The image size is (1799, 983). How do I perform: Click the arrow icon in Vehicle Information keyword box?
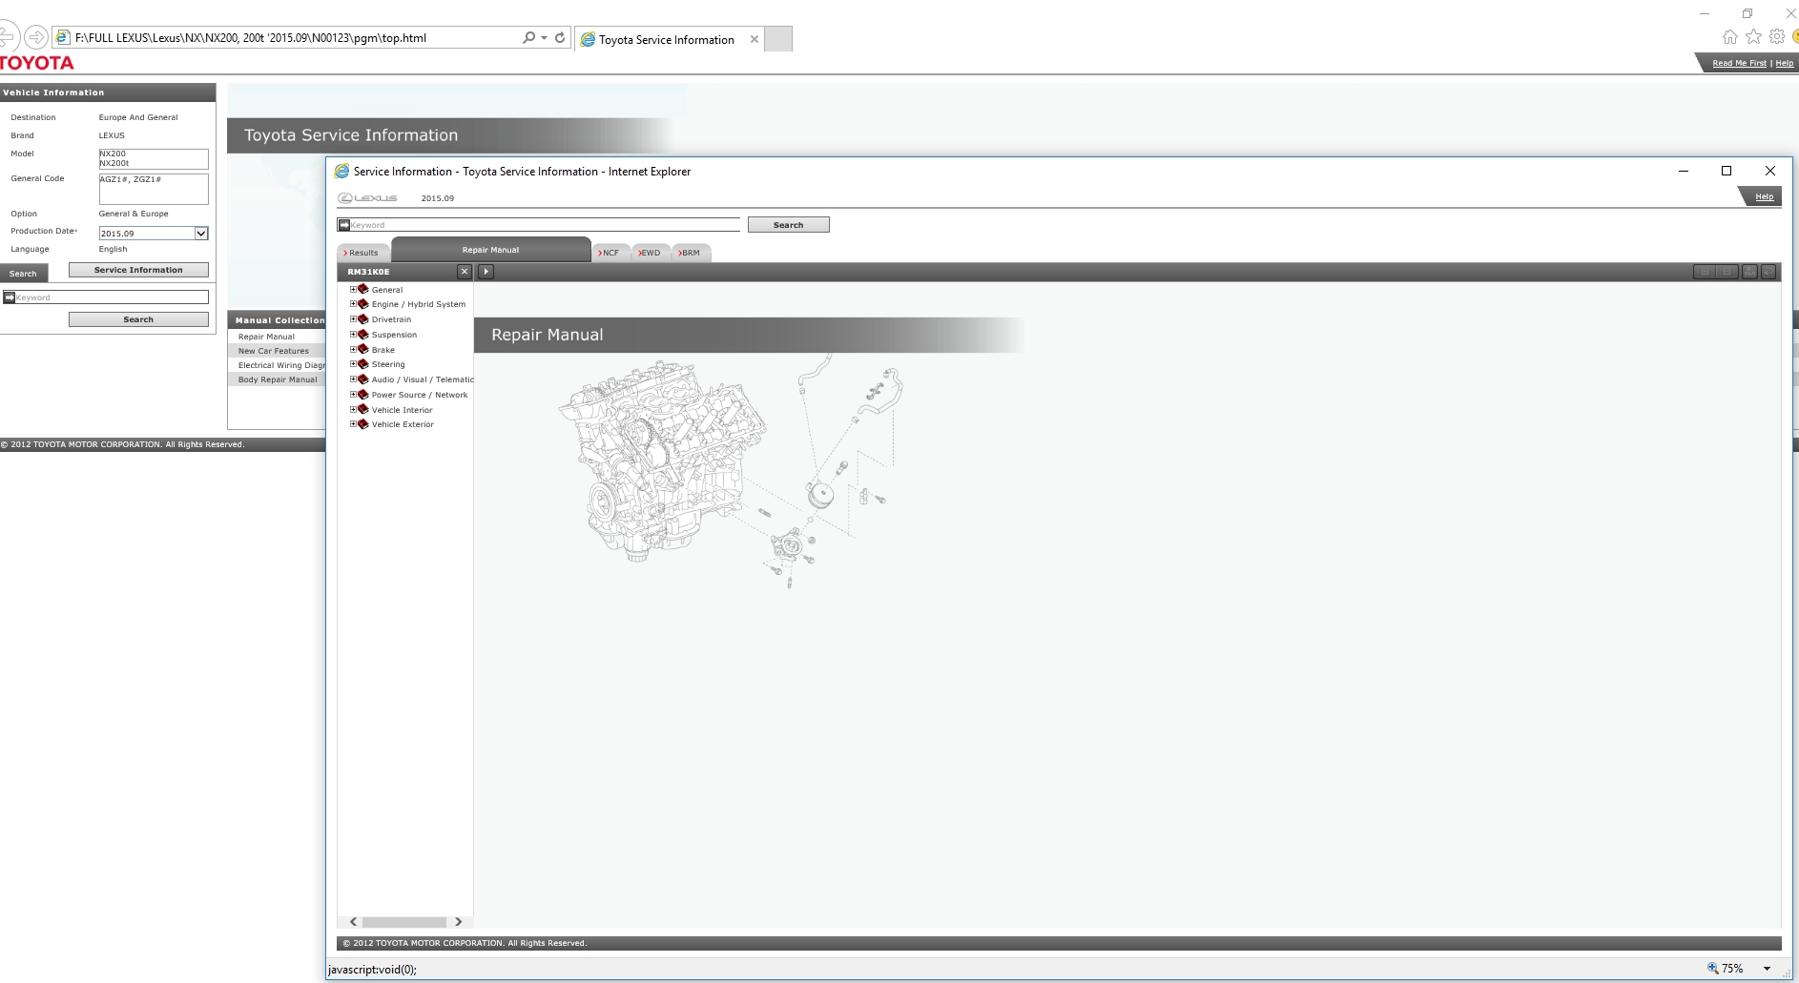click(10, 297)
